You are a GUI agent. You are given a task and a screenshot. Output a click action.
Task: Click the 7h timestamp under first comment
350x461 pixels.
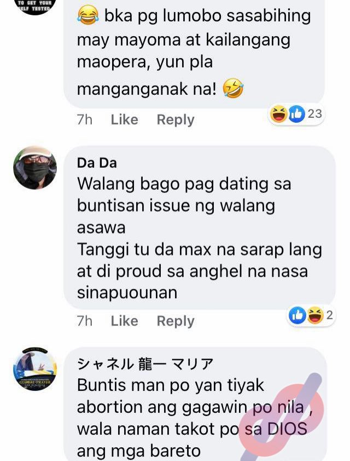click(85, 119)
